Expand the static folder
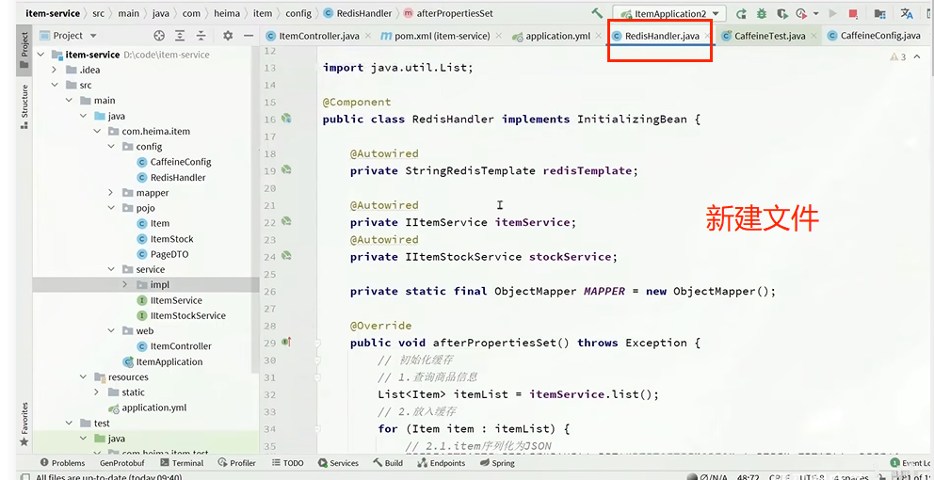This screenshot has height=480, width=934. coord(97,392)
